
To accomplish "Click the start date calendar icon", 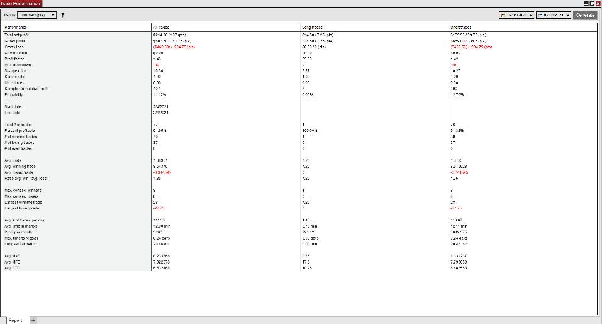I will tap(503, 15).
